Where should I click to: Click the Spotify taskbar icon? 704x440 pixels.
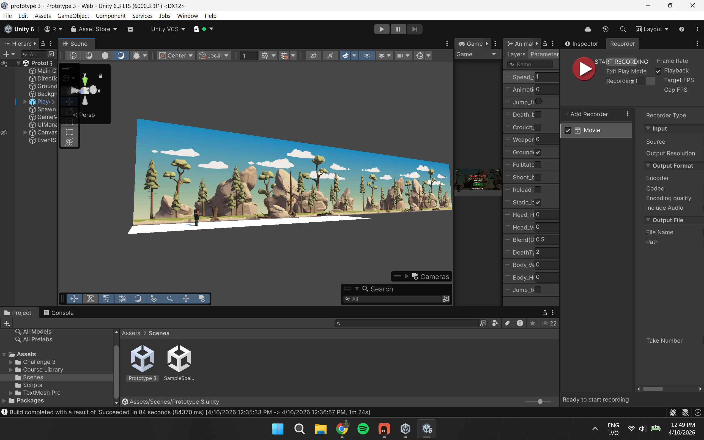[x=363, y=429]
